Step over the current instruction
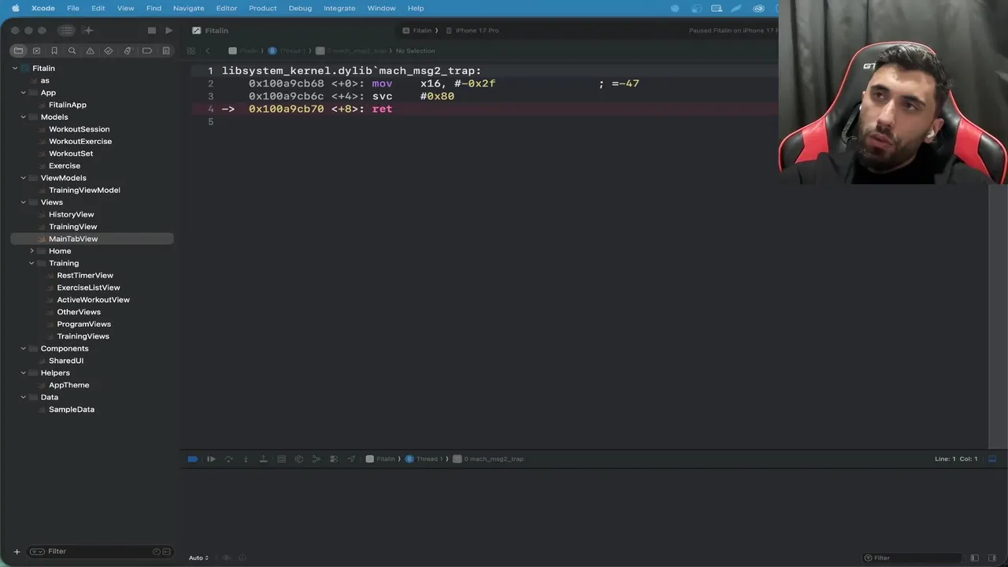The image size is (1008, 567). [228, 459]
